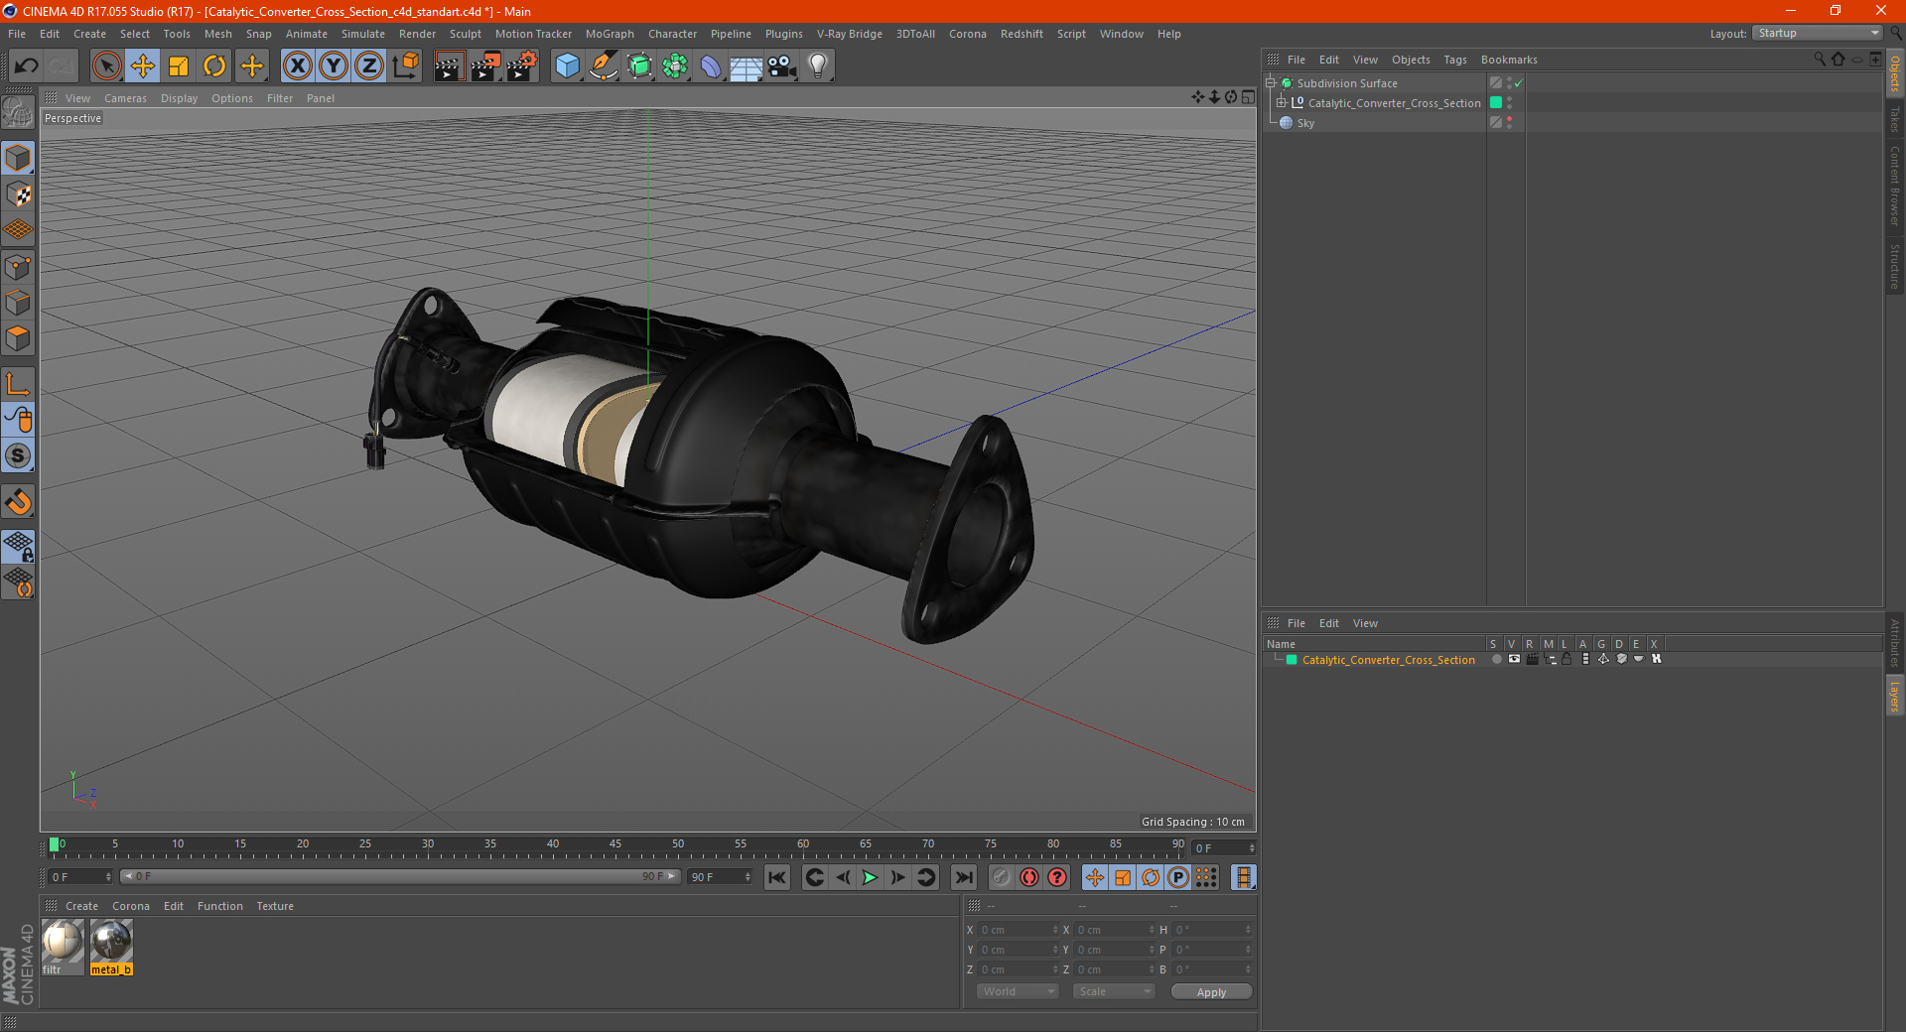Click the Undo arrow icon
Viewport: 1906px width, 1032px height.
(26, 66)
